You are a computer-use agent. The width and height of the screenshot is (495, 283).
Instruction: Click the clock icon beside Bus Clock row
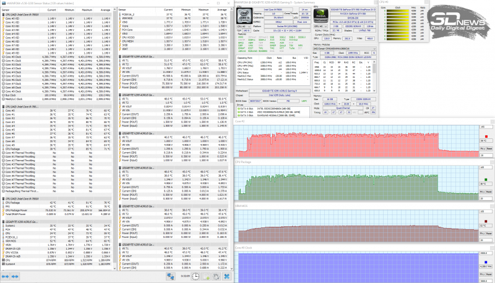coord(4,95)
